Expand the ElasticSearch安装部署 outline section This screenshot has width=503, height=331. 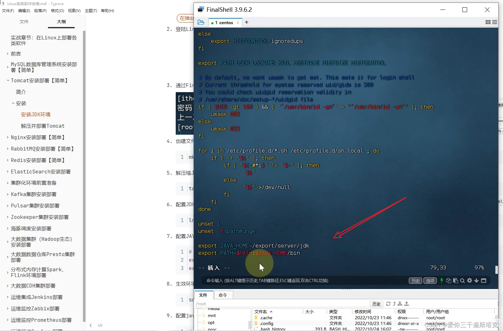8,172
